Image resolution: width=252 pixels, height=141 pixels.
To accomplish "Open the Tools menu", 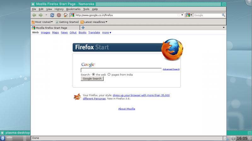I will pos(86,9).
